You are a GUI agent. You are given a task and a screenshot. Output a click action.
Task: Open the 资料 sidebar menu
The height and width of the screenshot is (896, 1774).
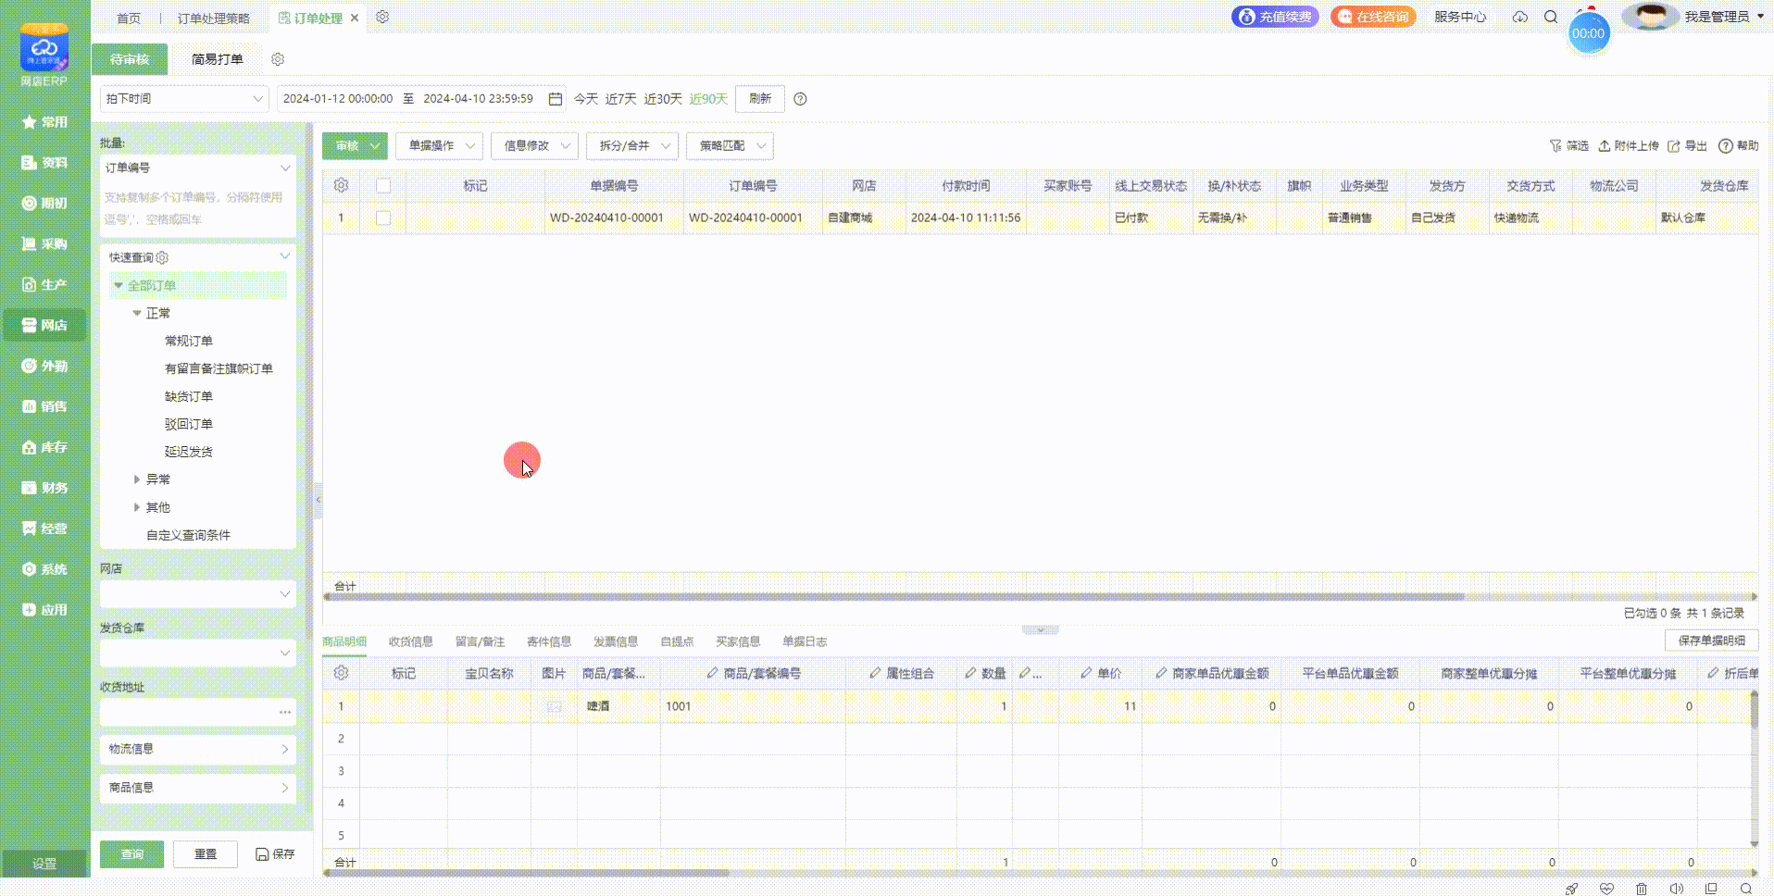coord(44,163)
